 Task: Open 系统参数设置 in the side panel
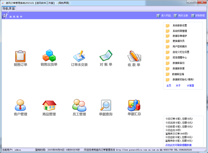(x=180, y=26)
